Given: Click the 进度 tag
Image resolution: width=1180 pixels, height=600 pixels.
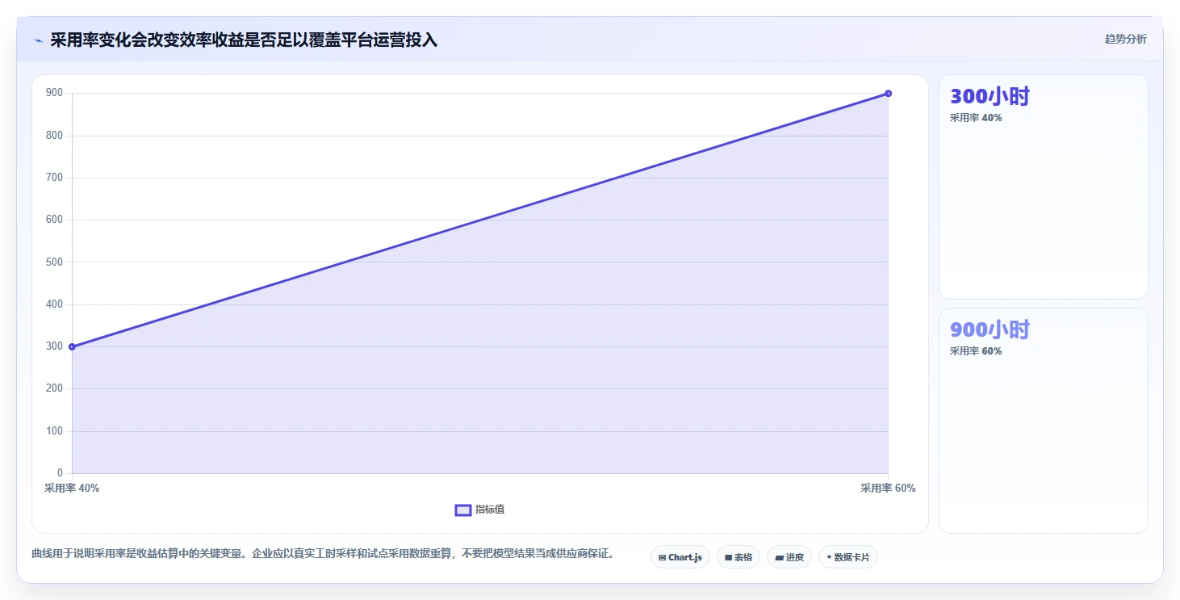Looking at the screenshot, I should coord(789,557).
